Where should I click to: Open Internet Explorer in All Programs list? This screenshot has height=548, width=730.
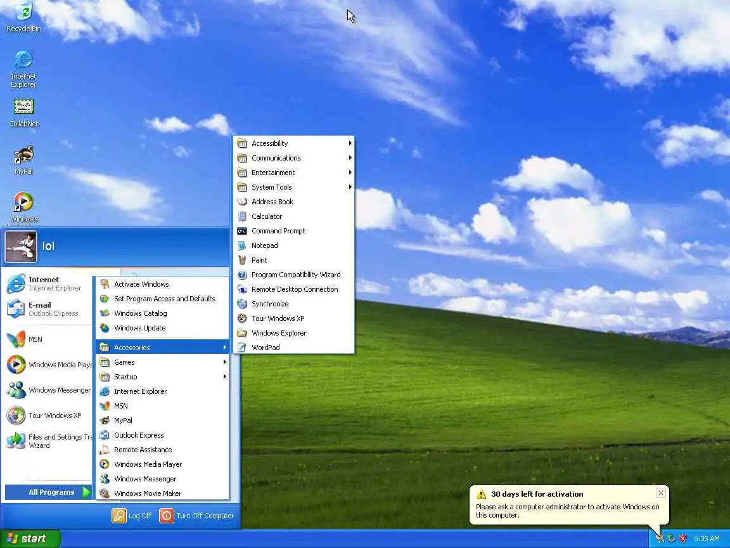[162, 391]
